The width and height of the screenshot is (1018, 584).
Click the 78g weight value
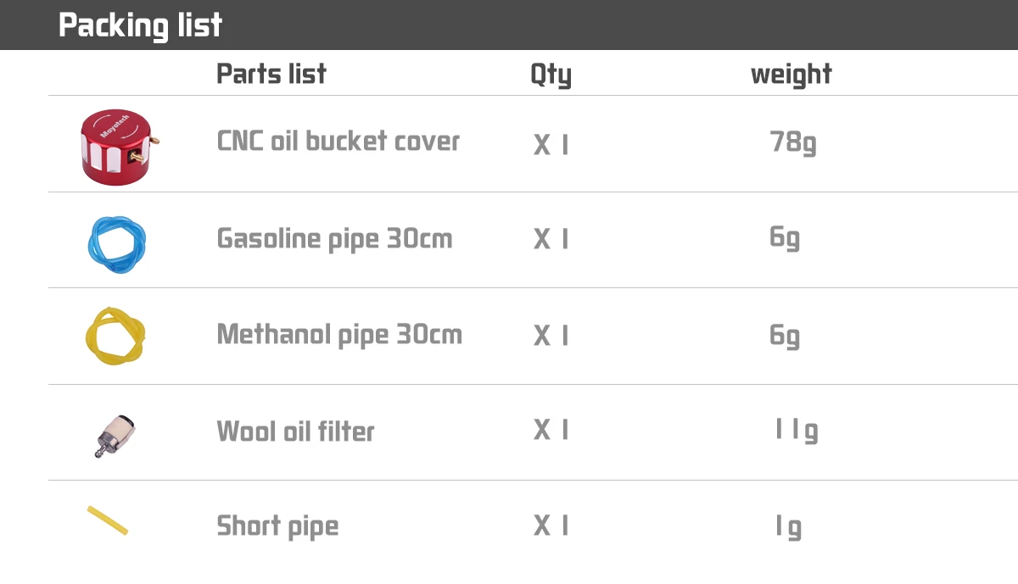click(x=792, y=142)
